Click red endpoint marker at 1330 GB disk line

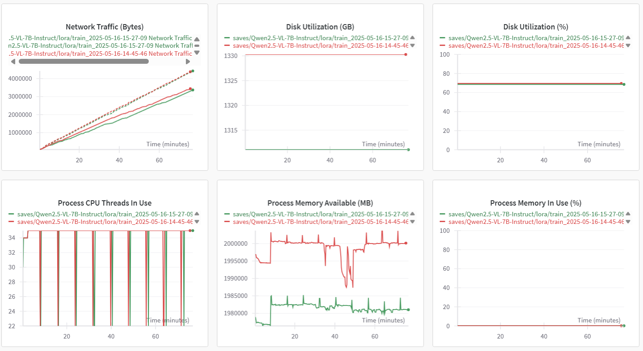tap(406, 54)
